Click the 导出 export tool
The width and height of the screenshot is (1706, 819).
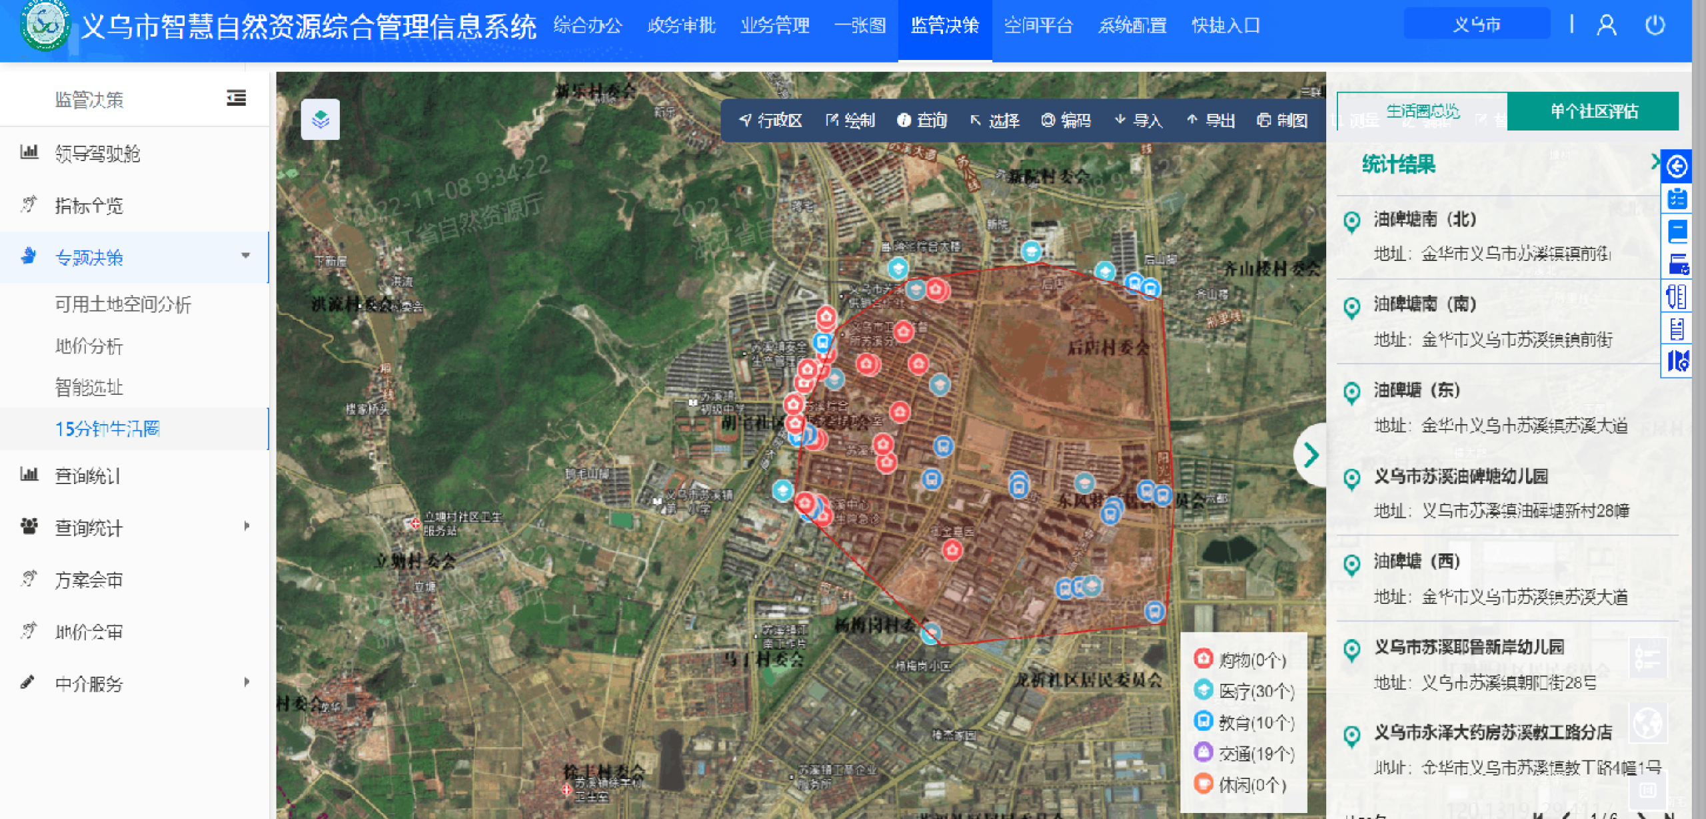pyautogui.click(x=1211, y=121)
